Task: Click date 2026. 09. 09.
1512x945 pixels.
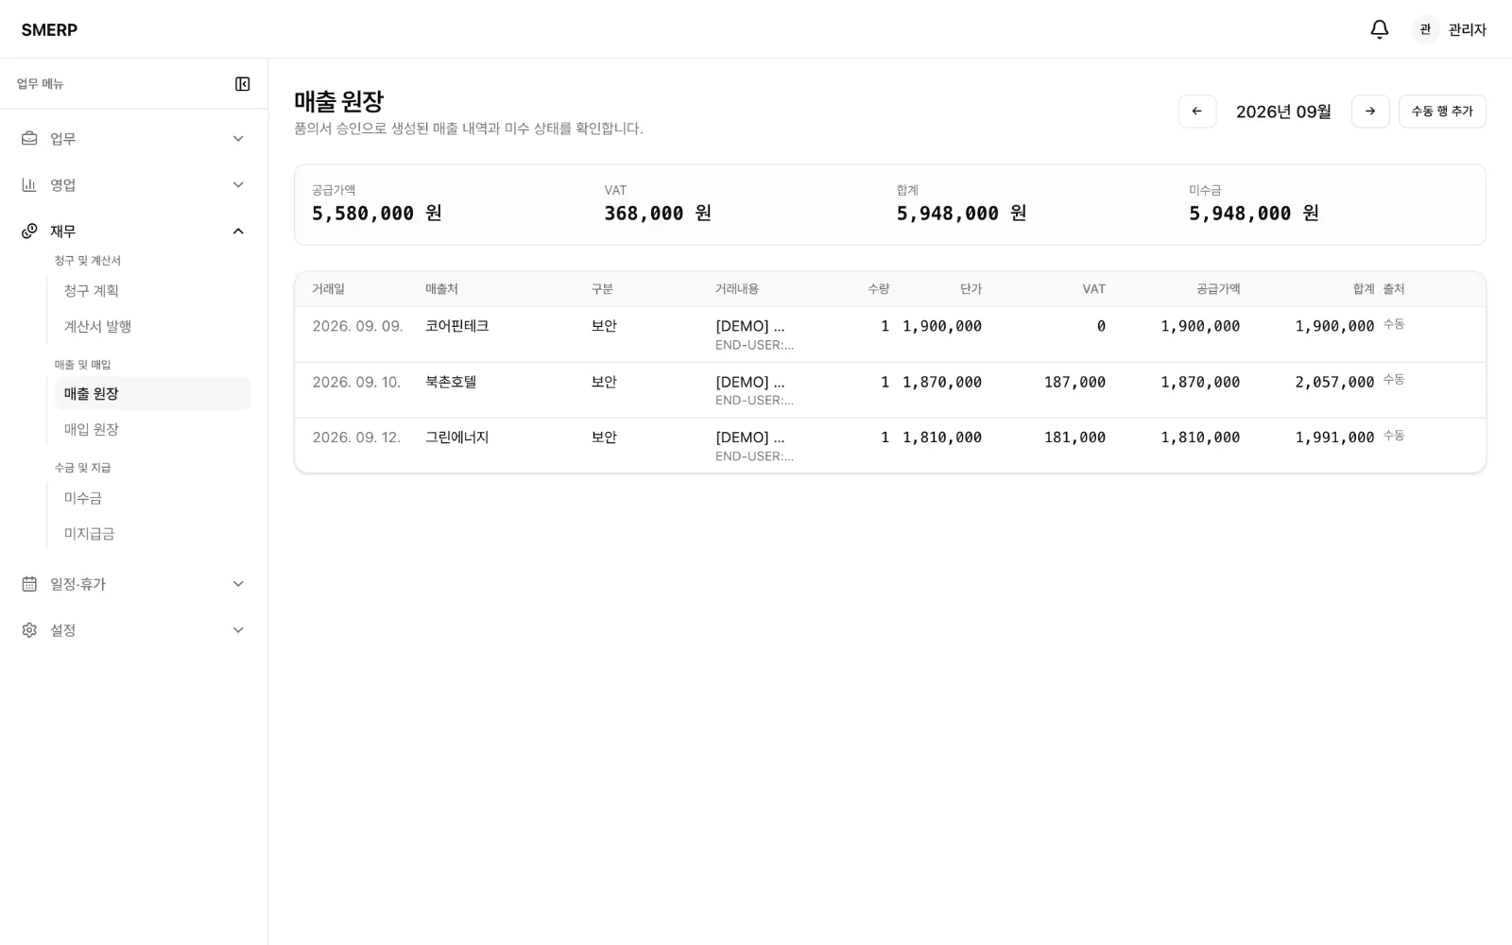Action: click(357, 326)
